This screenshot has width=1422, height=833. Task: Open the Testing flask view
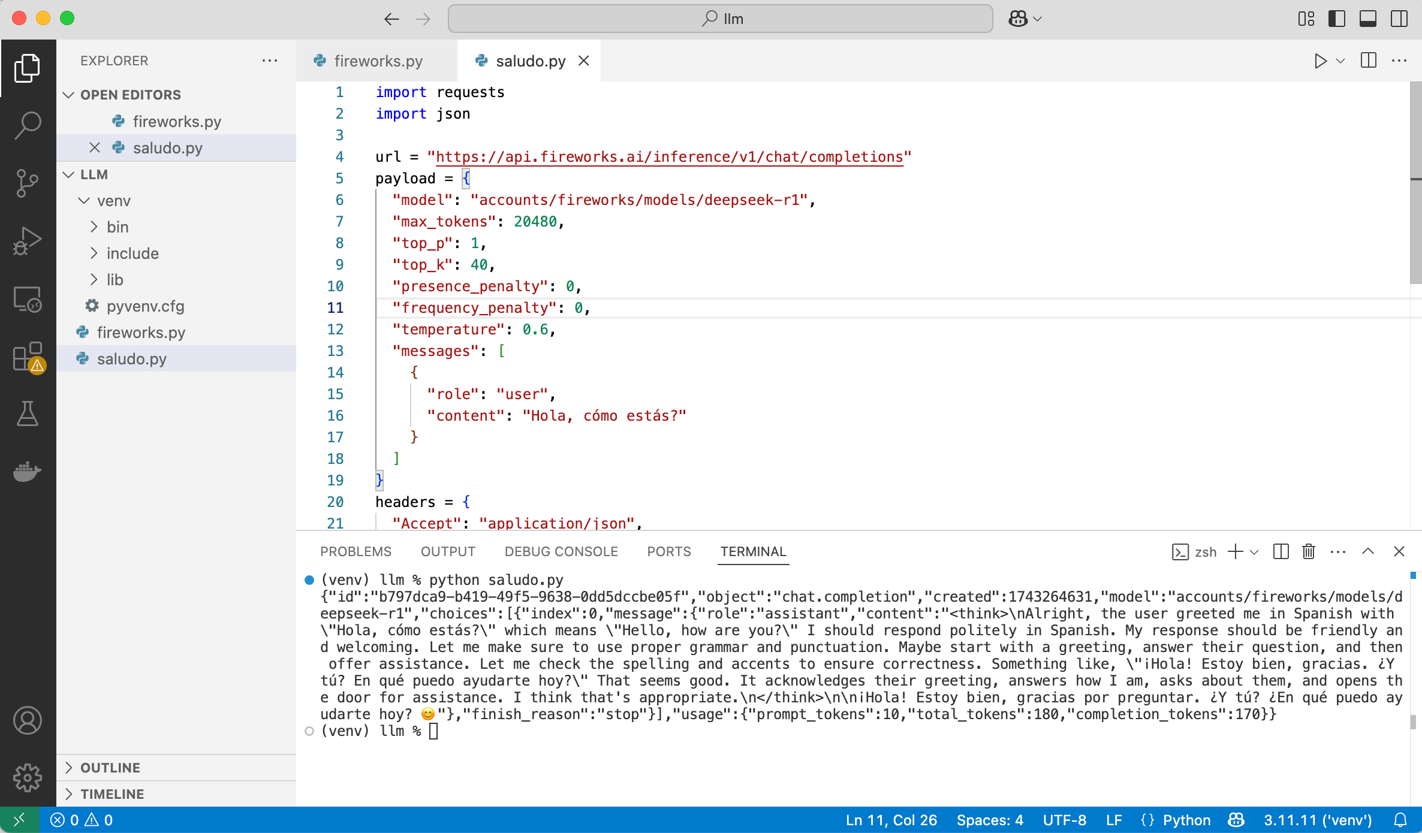click(28, 414)
